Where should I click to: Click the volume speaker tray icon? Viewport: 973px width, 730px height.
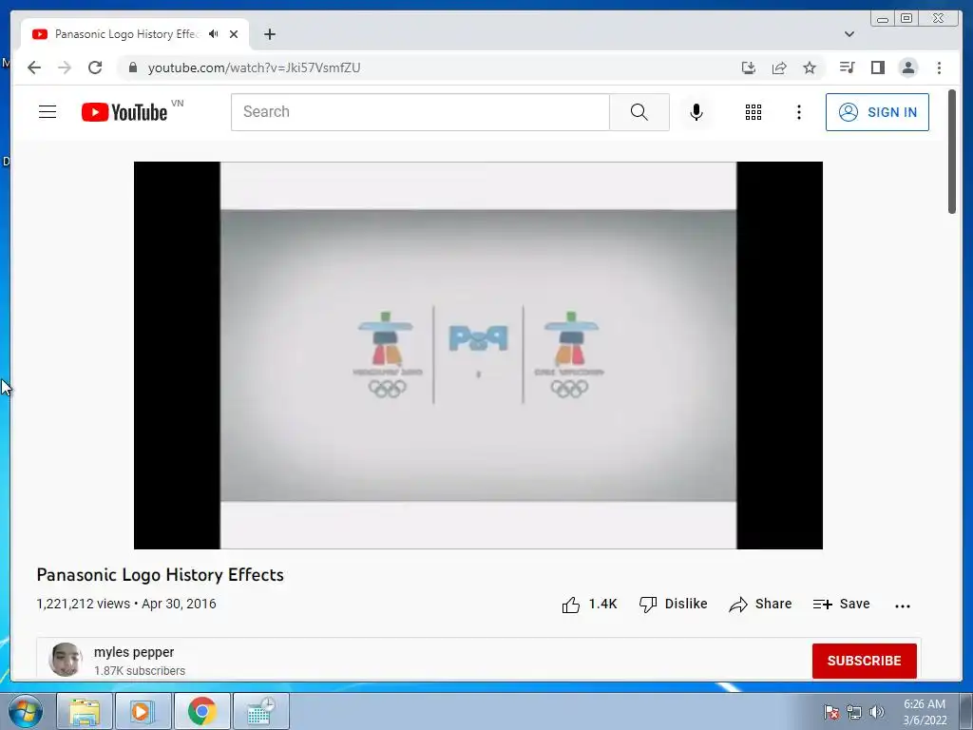877,712
